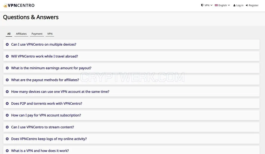265x154 pixels.
Task: Click the VPNCentro padlock logo icon
Action: [x=5, y=5]
